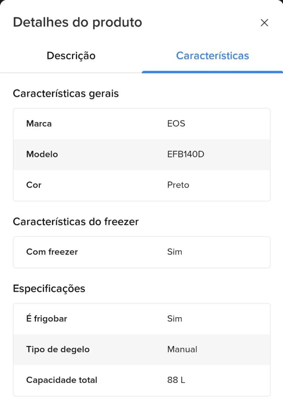Screen dimensions: 283x415
Task: Select the 88 L capacity value
Action: pos(176,380)
